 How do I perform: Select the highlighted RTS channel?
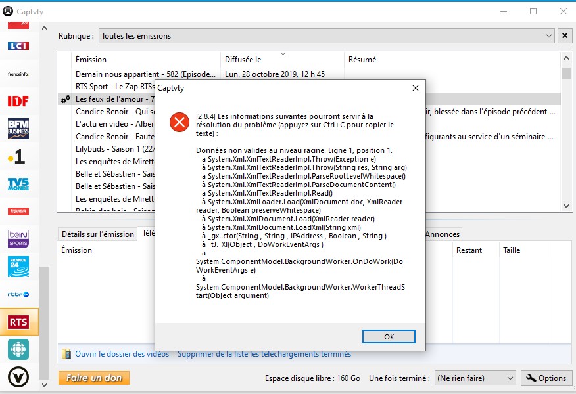coord(18,322)
